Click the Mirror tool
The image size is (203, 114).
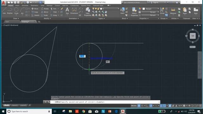45,12
